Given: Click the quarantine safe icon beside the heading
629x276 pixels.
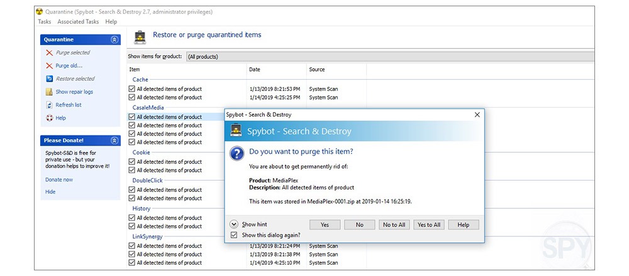Looking at the screenshot, I should [x=140, y=37].
